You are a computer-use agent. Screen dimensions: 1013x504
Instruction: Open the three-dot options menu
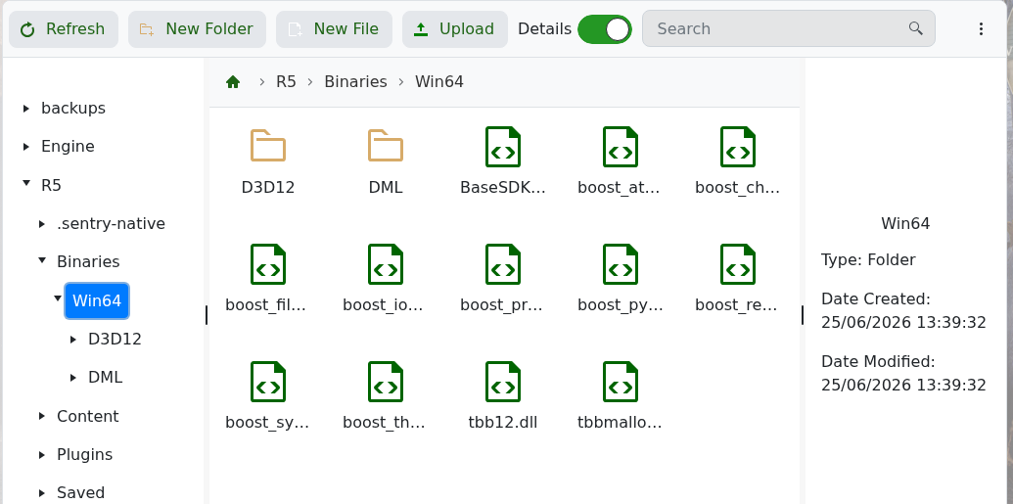(981, 28)
